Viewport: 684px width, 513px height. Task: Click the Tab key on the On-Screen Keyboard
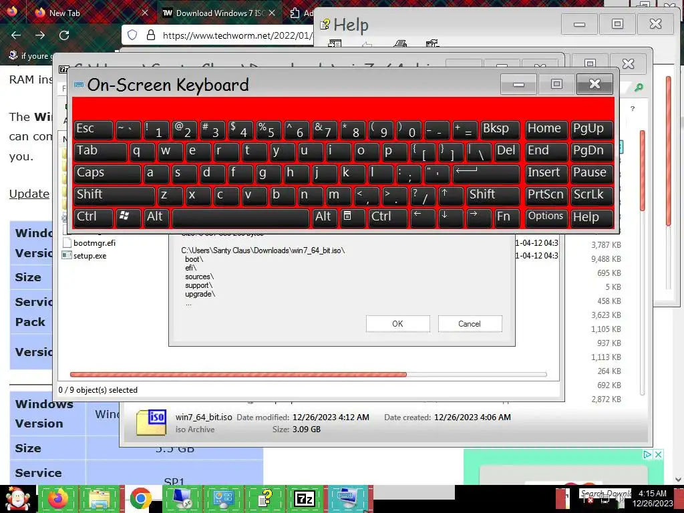[100, 152]
